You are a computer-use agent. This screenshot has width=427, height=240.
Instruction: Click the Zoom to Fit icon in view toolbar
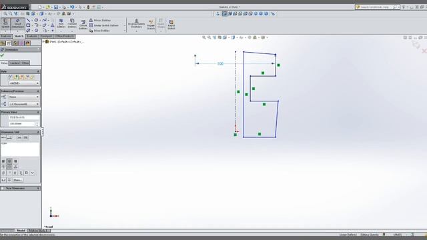pos(204,37)
